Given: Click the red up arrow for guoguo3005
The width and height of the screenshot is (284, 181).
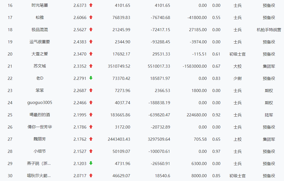Looking at the screenshot, I should 91,102.
